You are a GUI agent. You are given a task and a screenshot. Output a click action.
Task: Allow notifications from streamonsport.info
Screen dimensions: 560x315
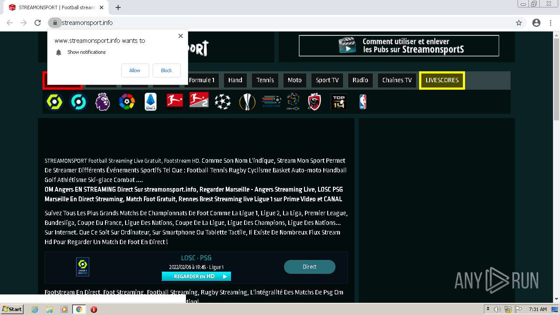tap(135, 70)
